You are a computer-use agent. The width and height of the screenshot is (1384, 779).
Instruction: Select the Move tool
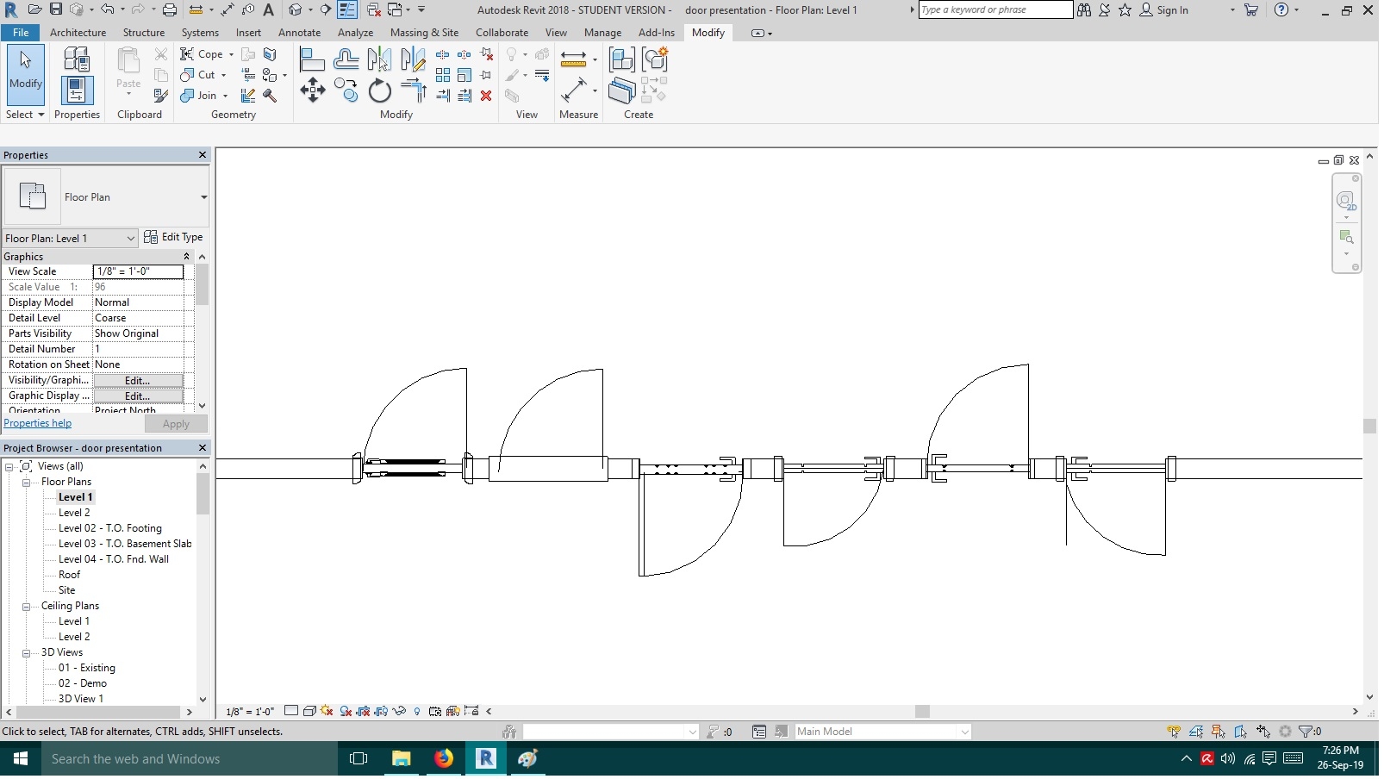point(312,90)
